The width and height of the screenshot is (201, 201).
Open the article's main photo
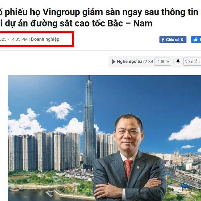point(105,138)
